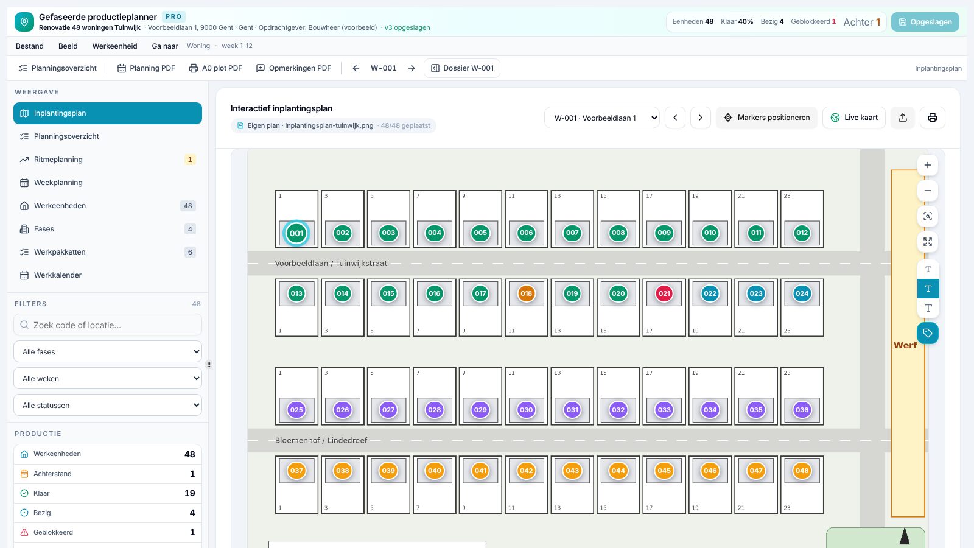Open the Bestand menu
The height and width of the screenshot is (548, 974).
pyautogui.click(x=30, y=46)
